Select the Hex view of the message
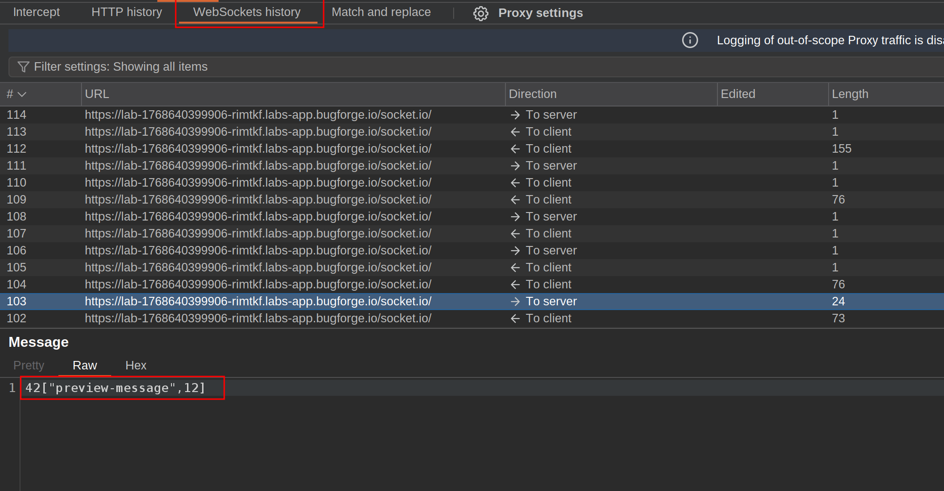The height and width of the screenshot is (491, 944). (x=136, y=365)
